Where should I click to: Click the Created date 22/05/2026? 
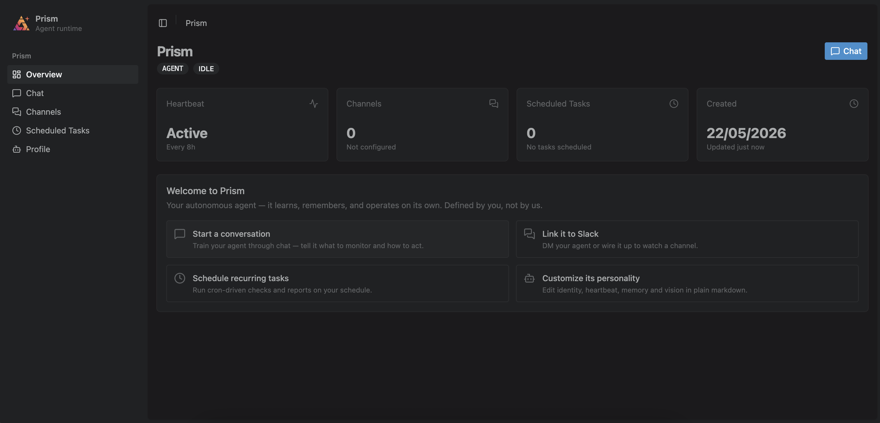746,133
